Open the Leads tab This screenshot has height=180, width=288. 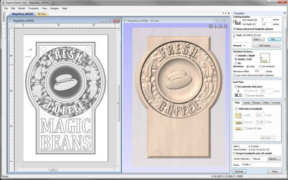[247, 103]
